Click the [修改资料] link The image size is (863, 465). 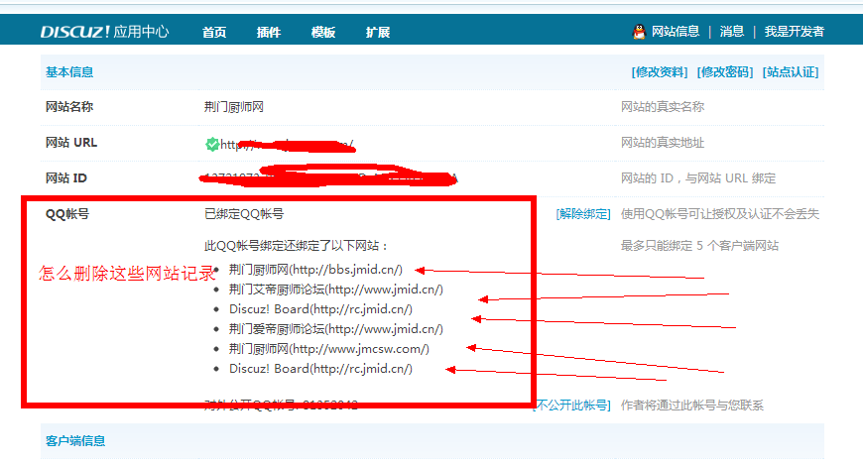[660, 72]
